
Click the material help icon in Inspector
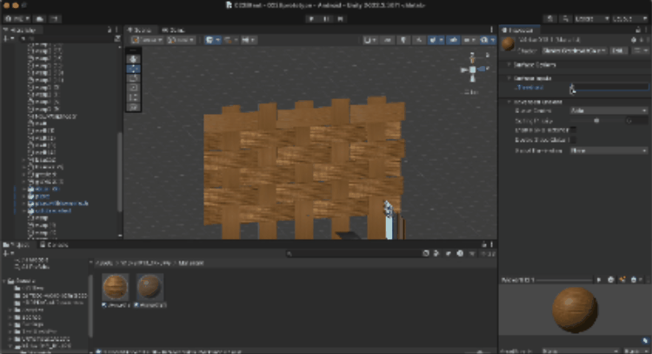(633, 40)
